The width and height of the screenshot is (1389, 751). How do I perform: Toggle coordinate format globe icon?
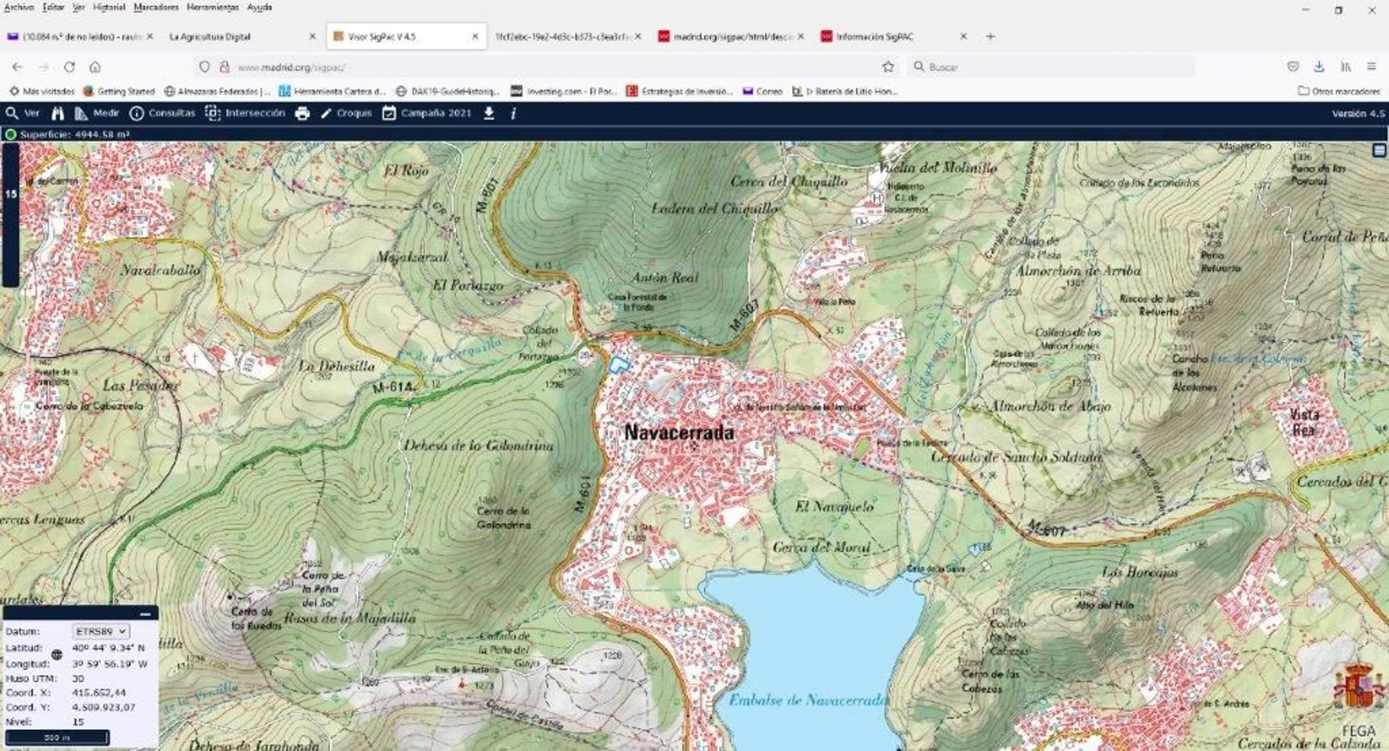tap(57, 655)
